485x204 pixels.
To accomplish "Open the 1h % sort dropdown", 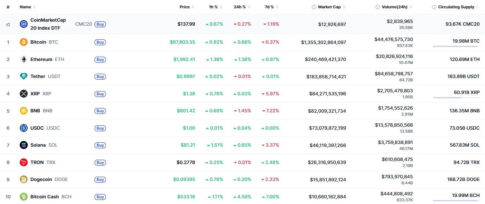I will coord(221,7).
